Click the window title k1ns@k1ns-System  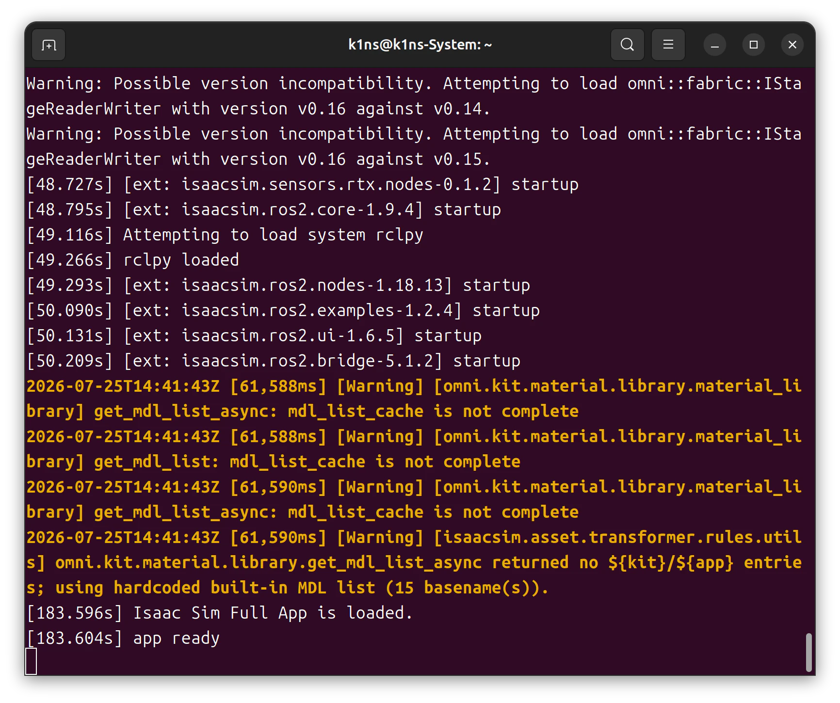pyautogui.click(x=420, y=45)
